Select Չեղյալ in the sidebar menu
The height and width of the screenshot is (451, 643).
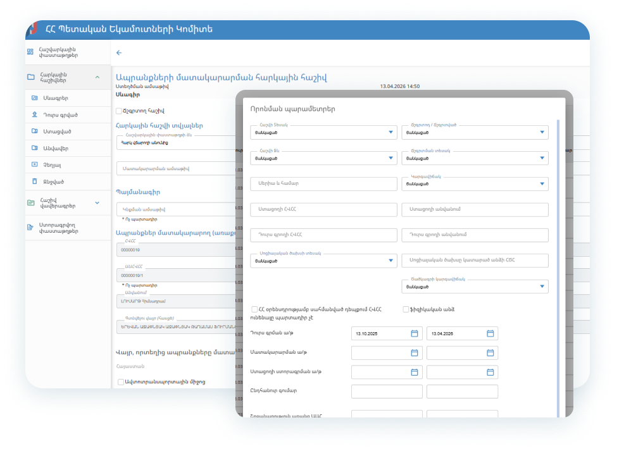click(52, 164)
